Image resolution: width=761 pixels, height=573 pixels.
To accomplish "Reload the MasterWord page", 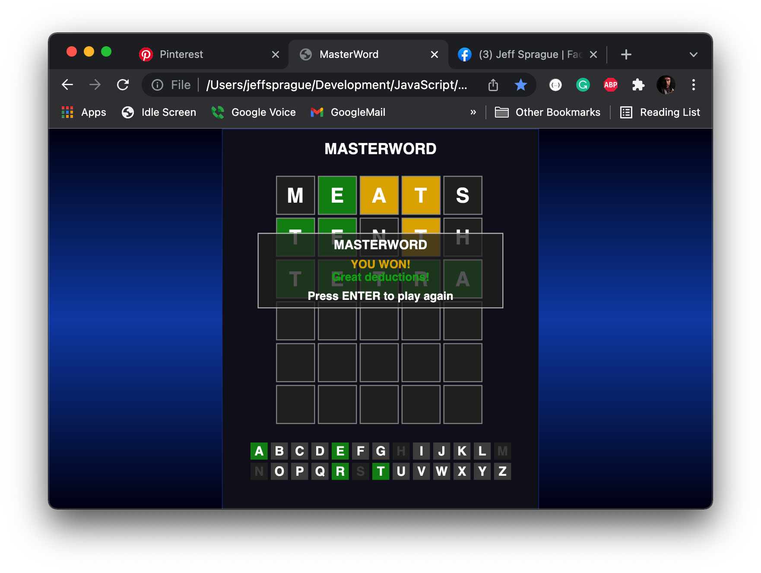I will 123,85.
